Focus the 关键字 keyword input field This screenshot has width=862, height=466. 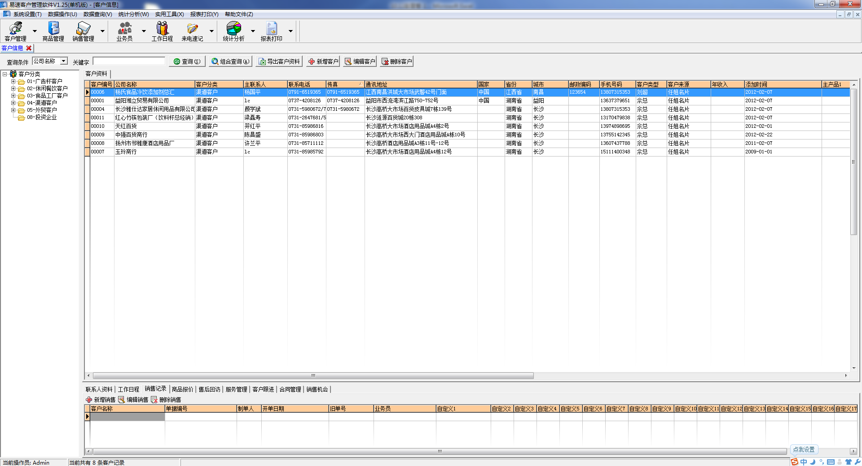tap(129, 61)
